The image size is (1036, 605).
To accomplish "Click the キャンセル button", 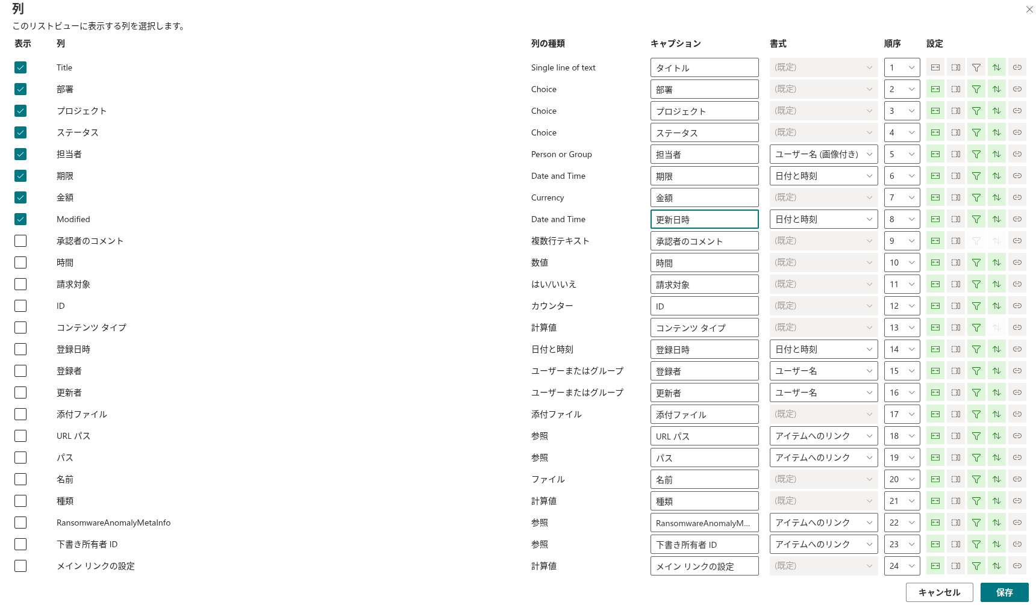I will pyautogui.click(x=939, y=592).
